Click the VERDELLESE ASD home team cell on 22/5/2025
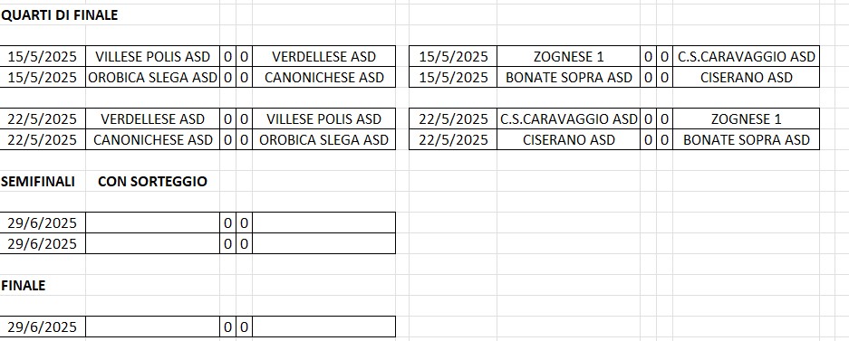This screenshot has width=849, height=341. 153,118
